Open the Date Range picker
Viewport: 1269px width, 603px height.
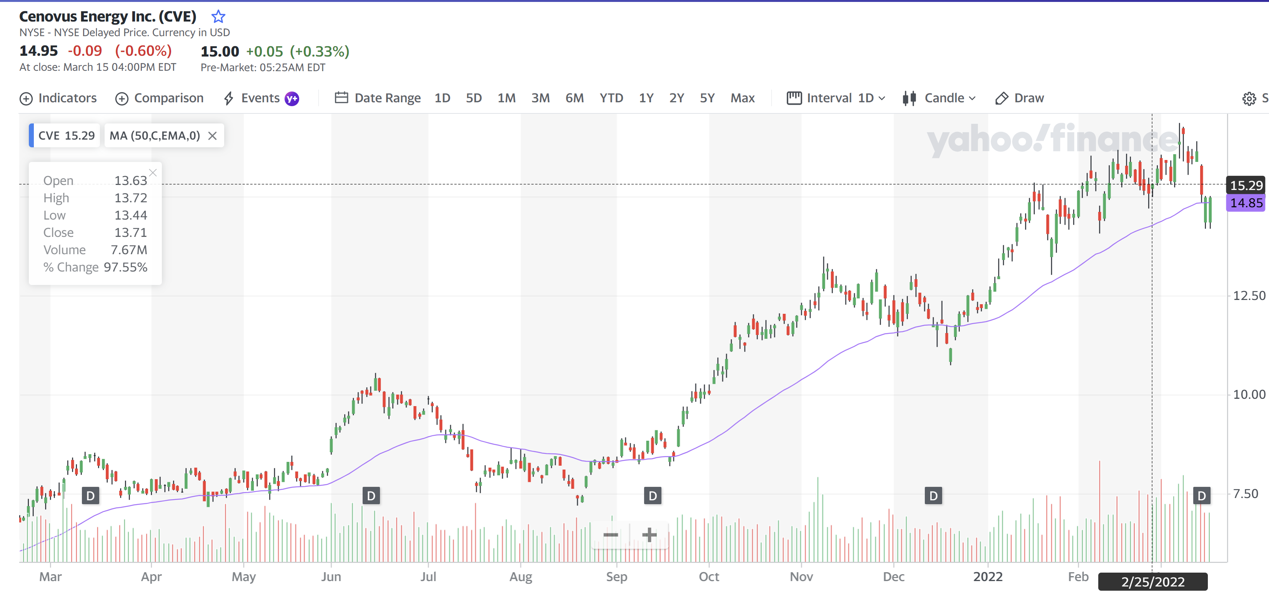tap(378, 98)
